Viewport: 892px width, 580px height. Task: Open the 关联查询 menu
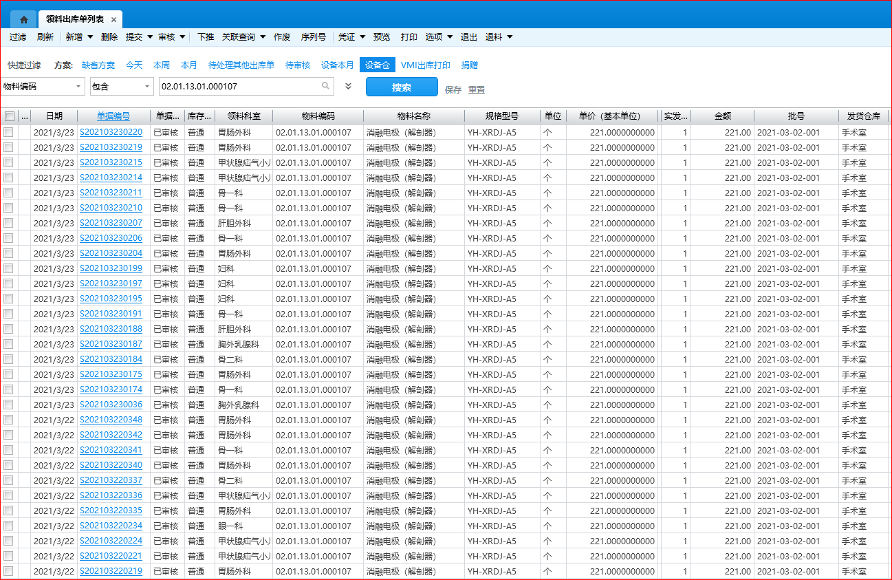(243, 37)
